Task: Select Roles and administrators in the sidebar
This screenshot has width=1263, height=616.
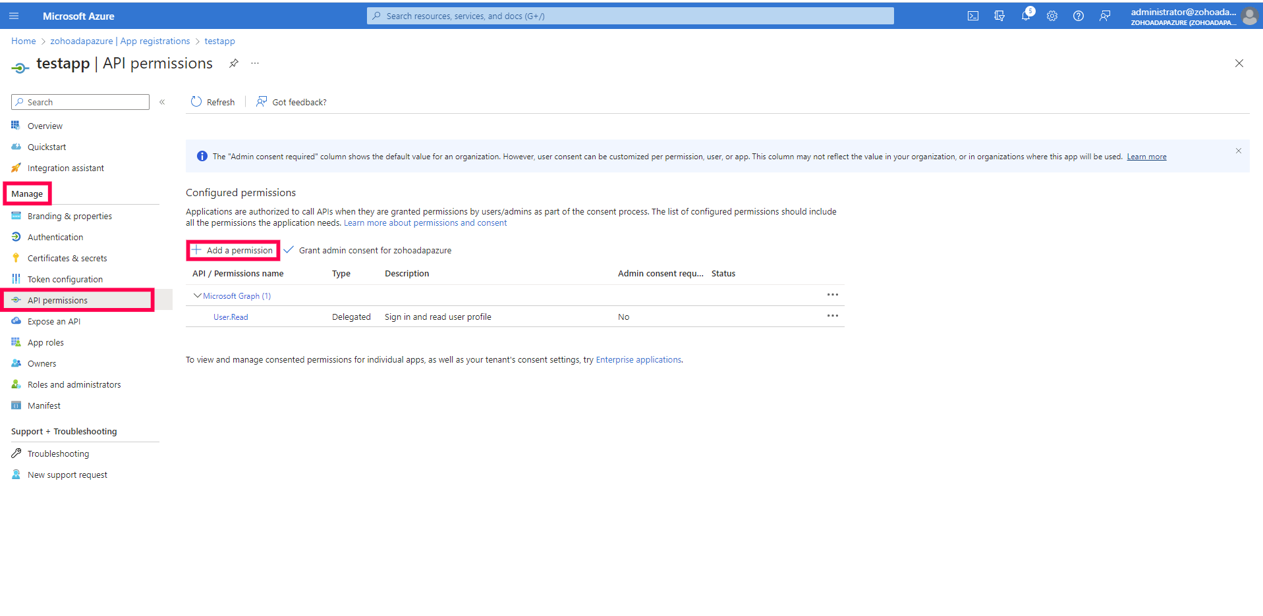Action: pos(74,384)
